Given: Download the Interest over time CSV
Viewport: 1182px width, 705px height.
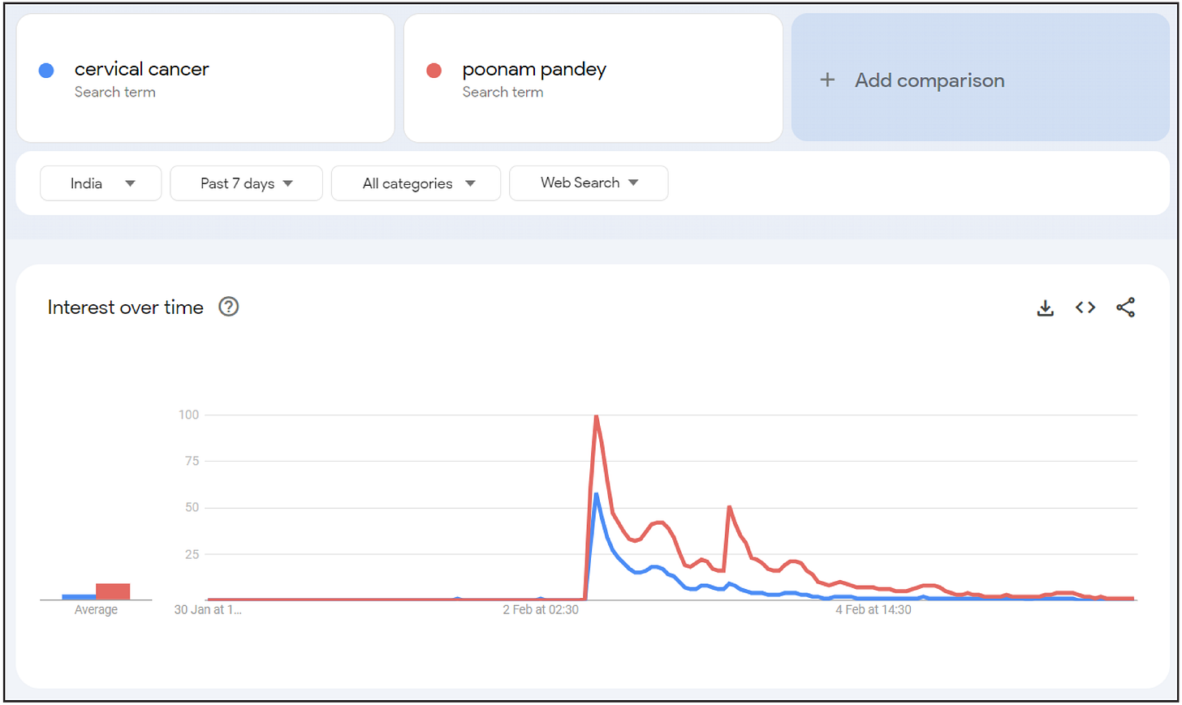Looking at the screenshot, I should tap(1045, 307).
